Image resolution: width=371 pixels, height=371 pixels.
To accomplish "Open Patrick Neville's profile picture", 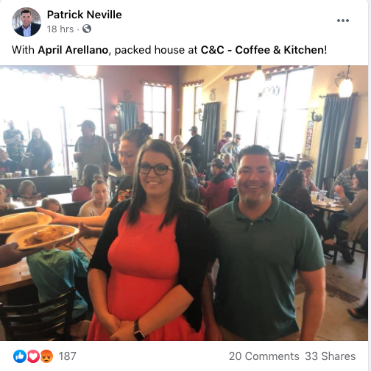I will (x=26, y=22).
